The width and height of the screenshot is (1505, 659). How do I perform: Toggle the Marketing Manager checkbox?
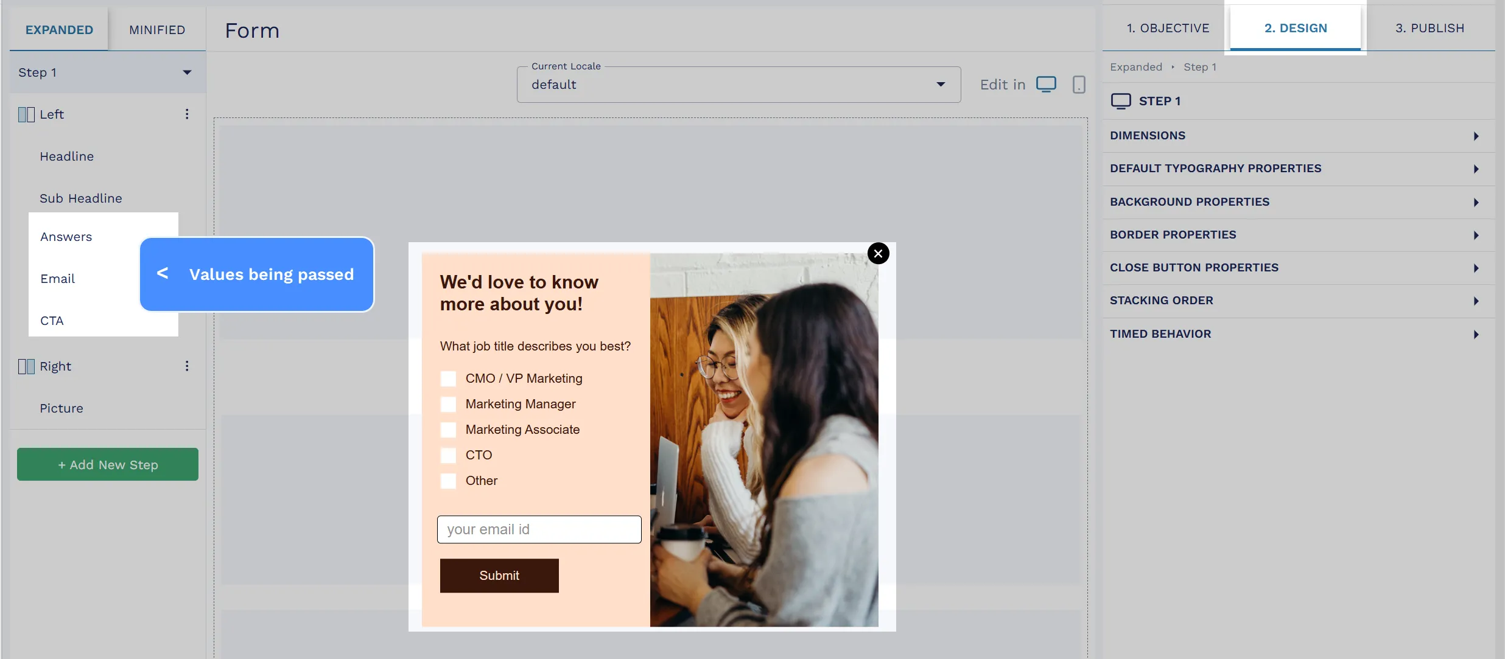447,404
